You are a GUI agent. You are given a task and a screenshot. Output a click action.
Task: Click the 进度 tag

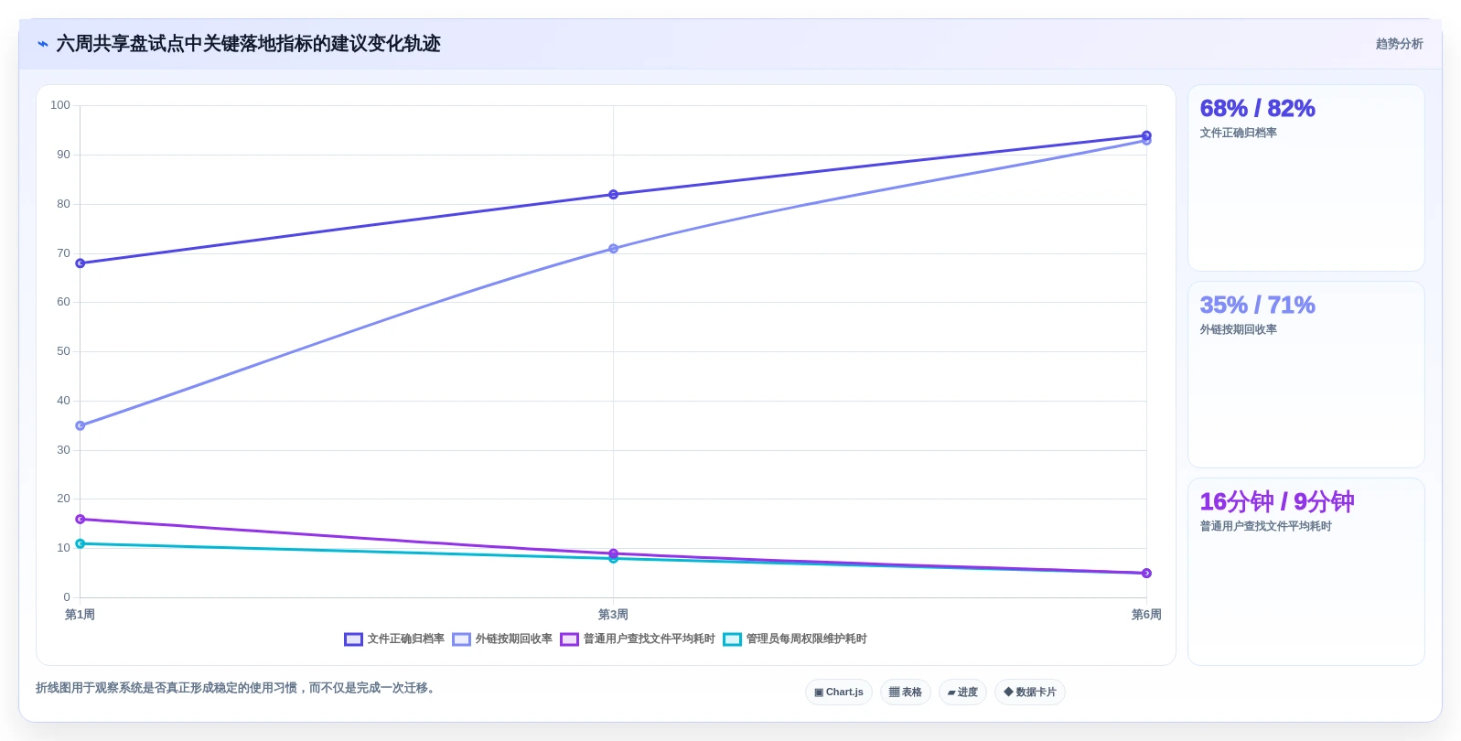[x=962, y=693]
